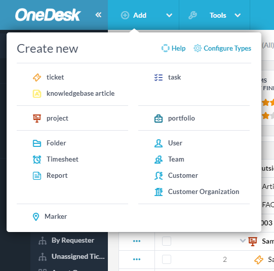
Task: Select Report from Create new
Action: click(x=57, y=176)
